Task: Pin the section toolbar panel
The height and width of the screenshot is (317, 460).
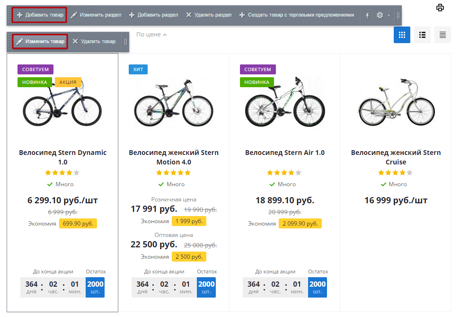Action: coord(367,15)
